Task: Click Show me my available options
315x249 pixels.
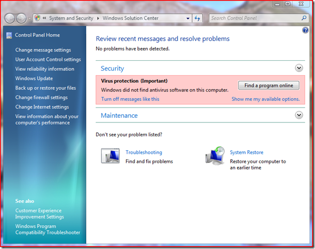Action: (x=265, y=99)
